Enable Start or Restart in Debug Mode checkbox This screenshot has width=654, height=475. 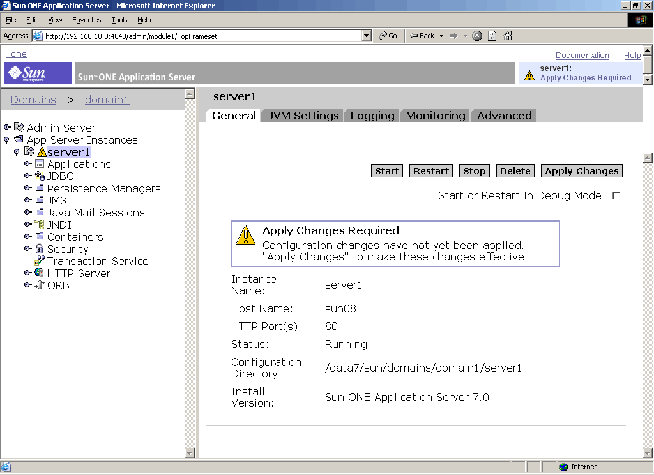[616, 195]
